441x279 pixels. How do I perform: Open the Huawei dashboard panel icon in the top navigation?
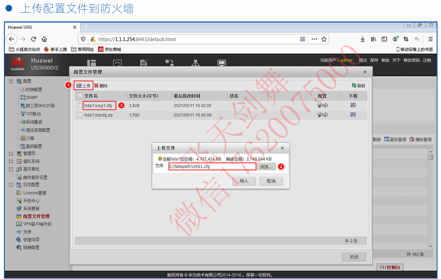pyautogui.click(x=91, y=63)
